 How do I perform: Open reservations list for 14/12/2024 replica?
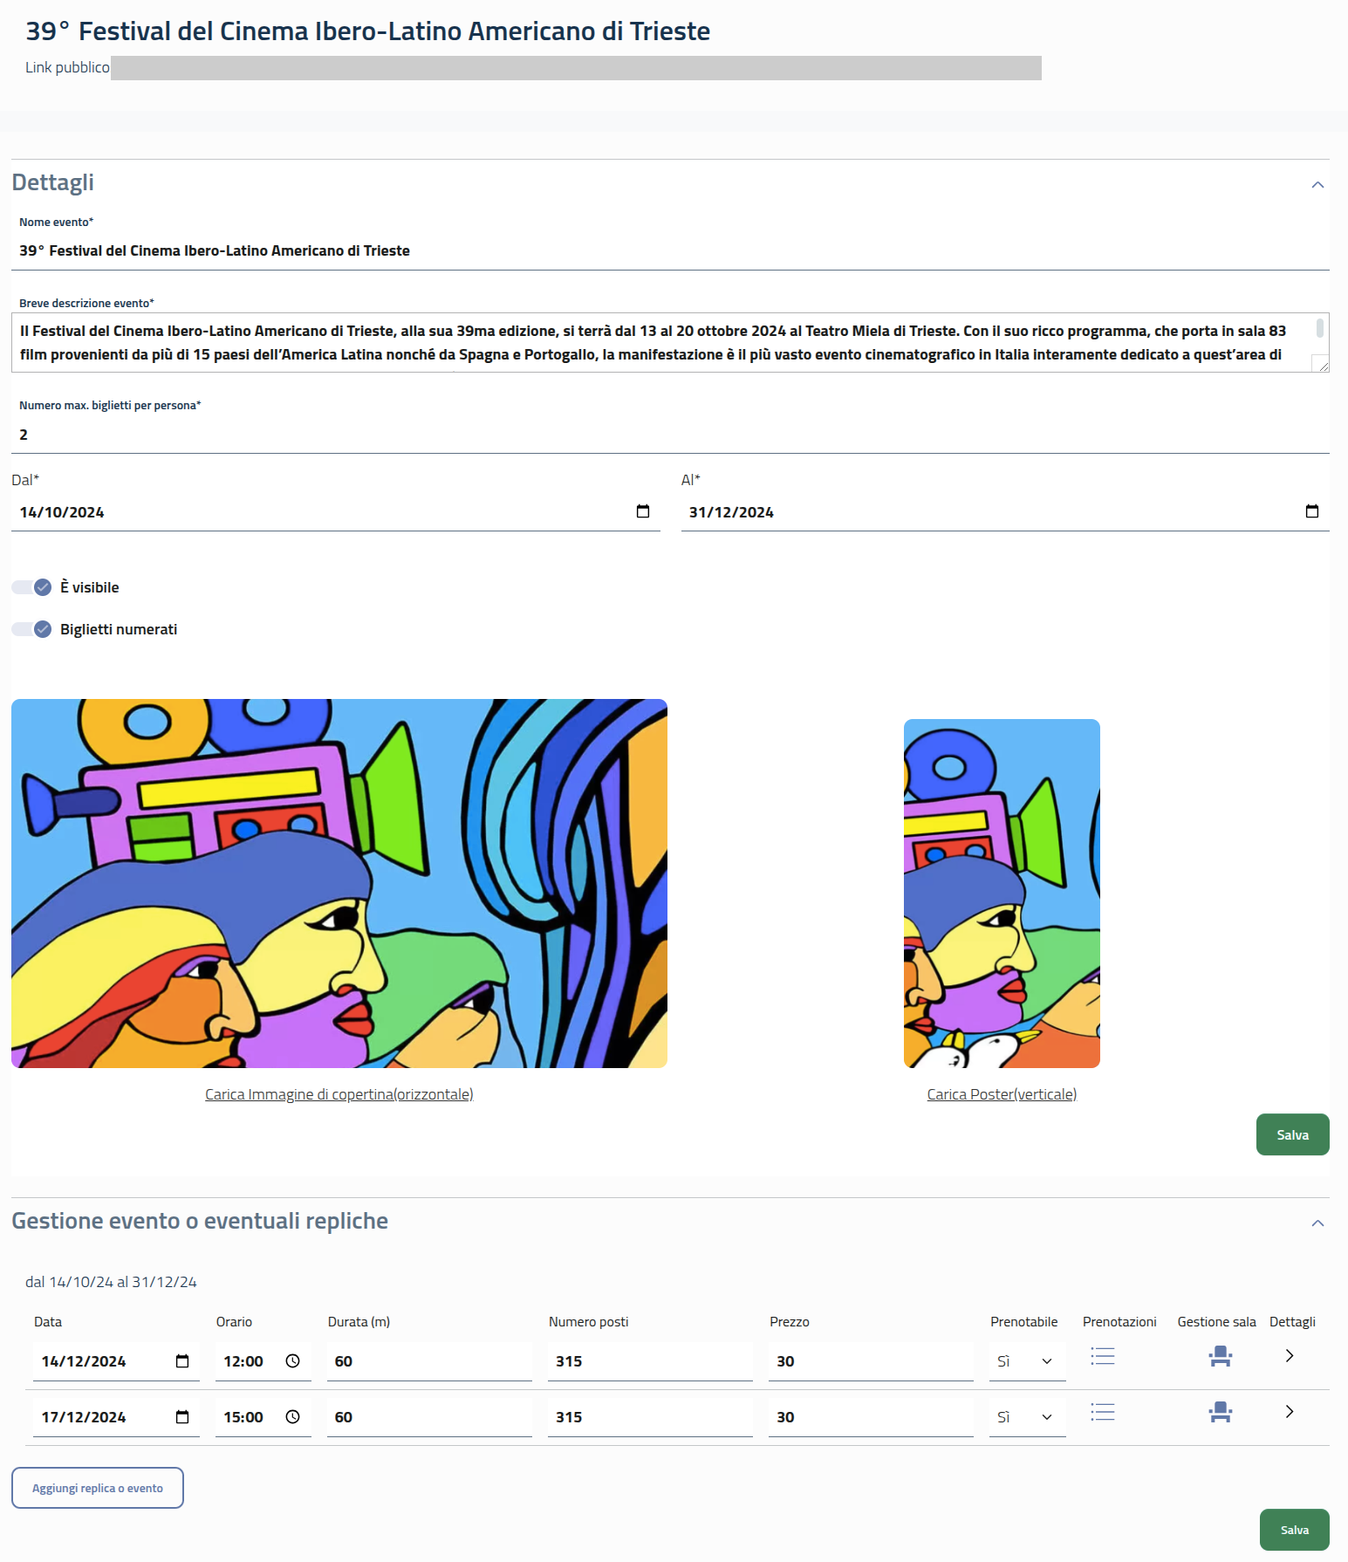click(x=1103, y=1356)
